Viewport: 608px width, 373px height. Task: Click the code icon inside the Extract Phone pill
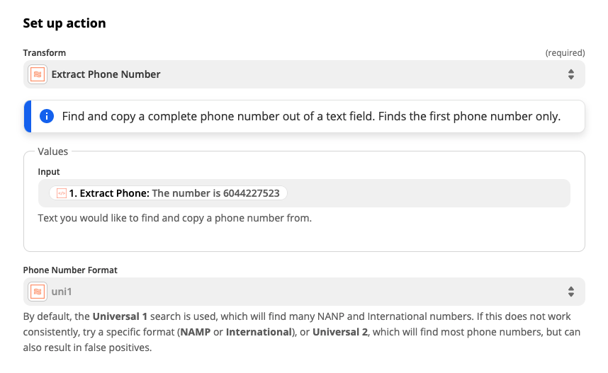pyautogui.click(x=62, y=193)
